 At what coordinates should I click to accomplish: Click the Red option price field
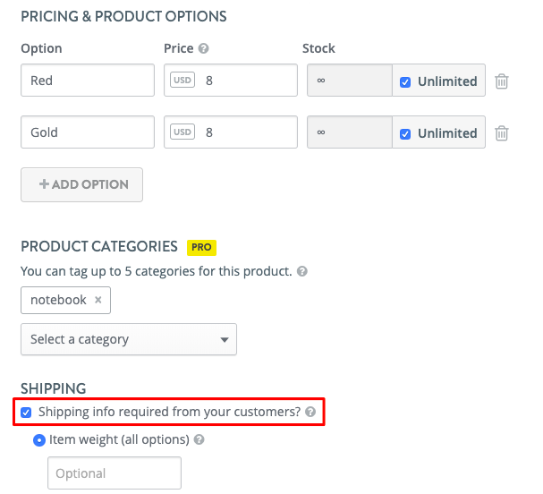tap(231, 80)
